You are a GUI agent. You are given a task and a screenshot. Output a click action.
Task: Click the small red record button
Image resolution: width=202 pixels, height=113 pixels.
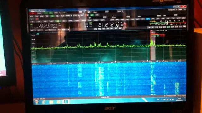point(37,19)
